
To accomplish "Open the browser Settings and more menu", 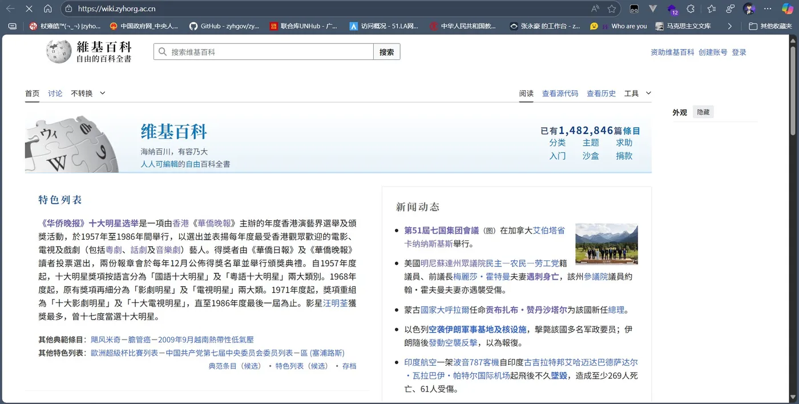I will tap(768, 9).
